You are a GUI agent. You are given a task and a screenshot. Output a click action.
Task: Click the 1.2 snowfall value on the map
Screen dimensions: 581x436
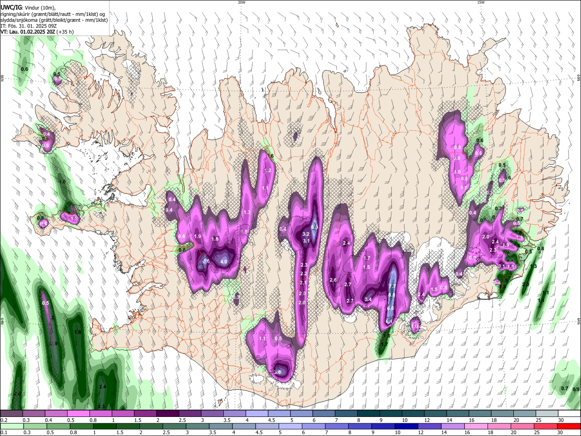(x=268, y=171)
